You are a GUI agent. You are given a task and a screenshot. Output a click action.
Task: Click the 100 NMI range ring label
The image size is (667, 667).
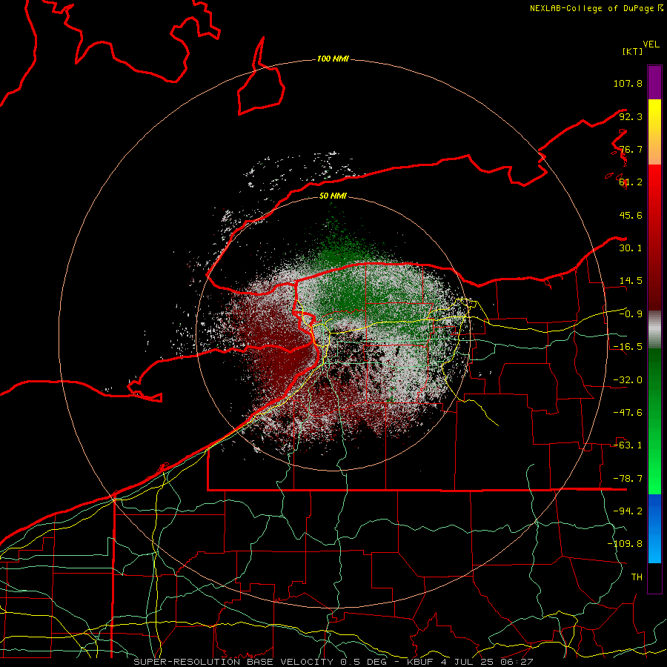coord(333,59)
